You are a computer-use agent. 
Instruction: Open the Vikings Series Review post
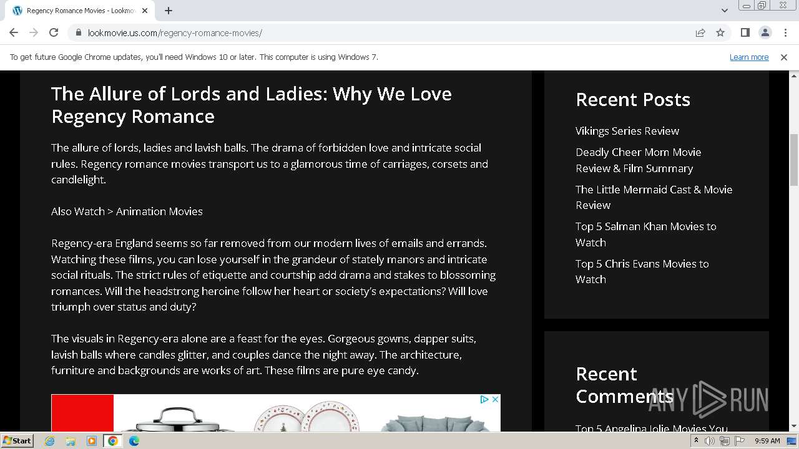[627, 131]
